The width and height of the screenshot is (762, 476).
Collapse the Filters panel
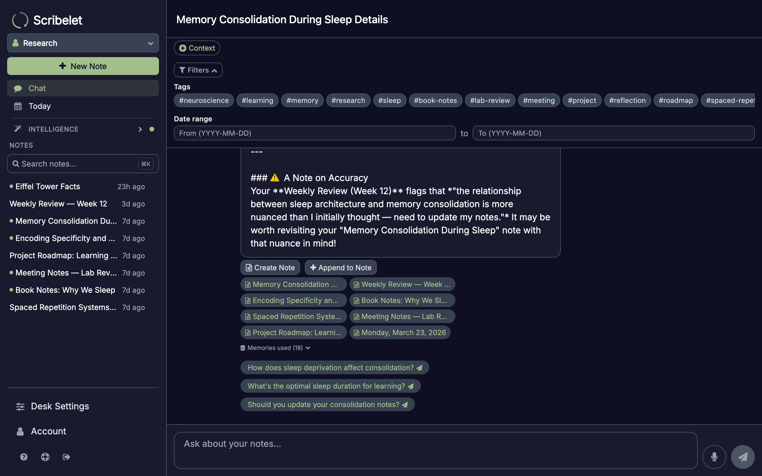click(x=198, y=70)
